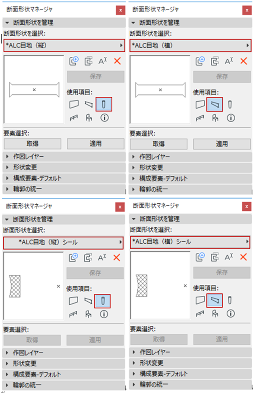
Task: Expand 形状変更 section in ALC目地（縦）シール panel
Action: (x=25, y=363)
